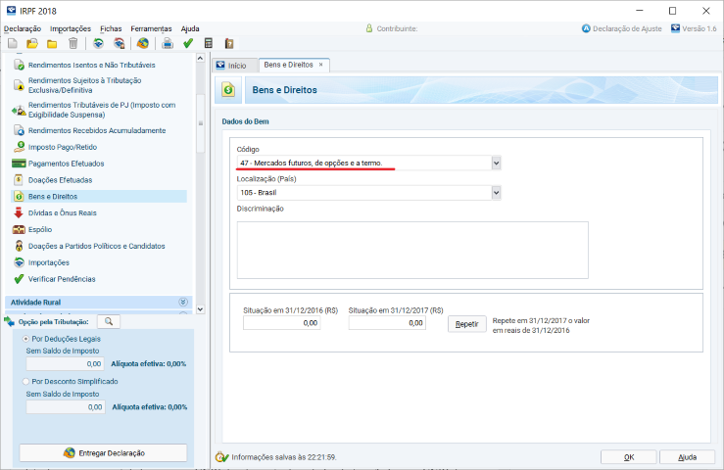Collapse the Atividade Rural section
The image size is (724, 470).
click(182, 303)
